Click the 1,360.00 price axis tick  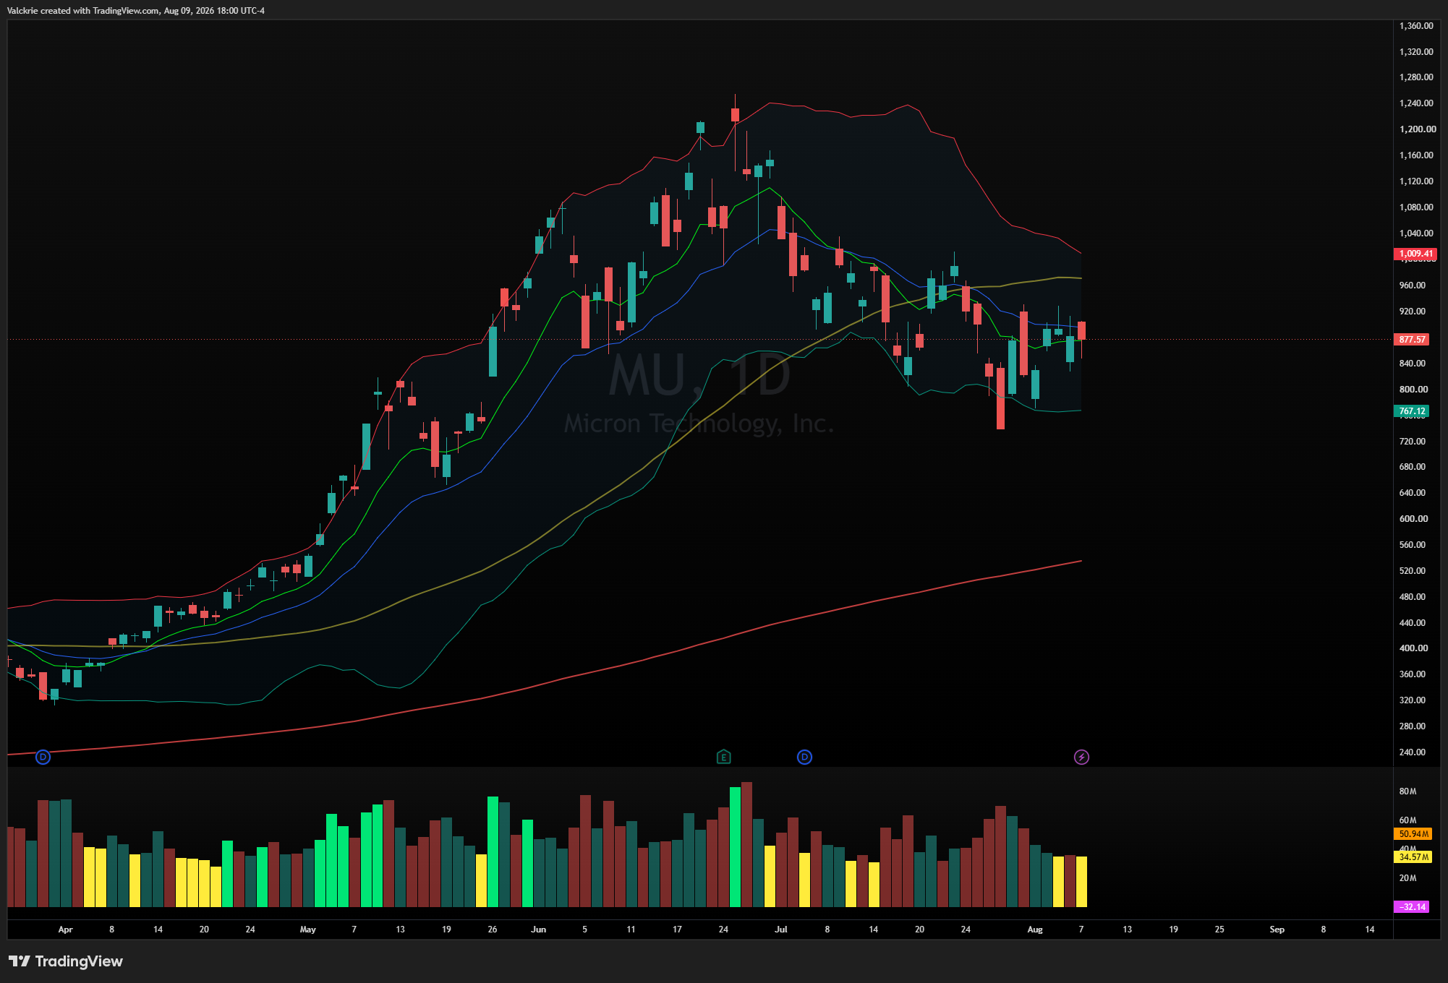[1416, 25]
